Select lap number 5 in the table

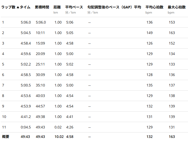pos(3,64)
